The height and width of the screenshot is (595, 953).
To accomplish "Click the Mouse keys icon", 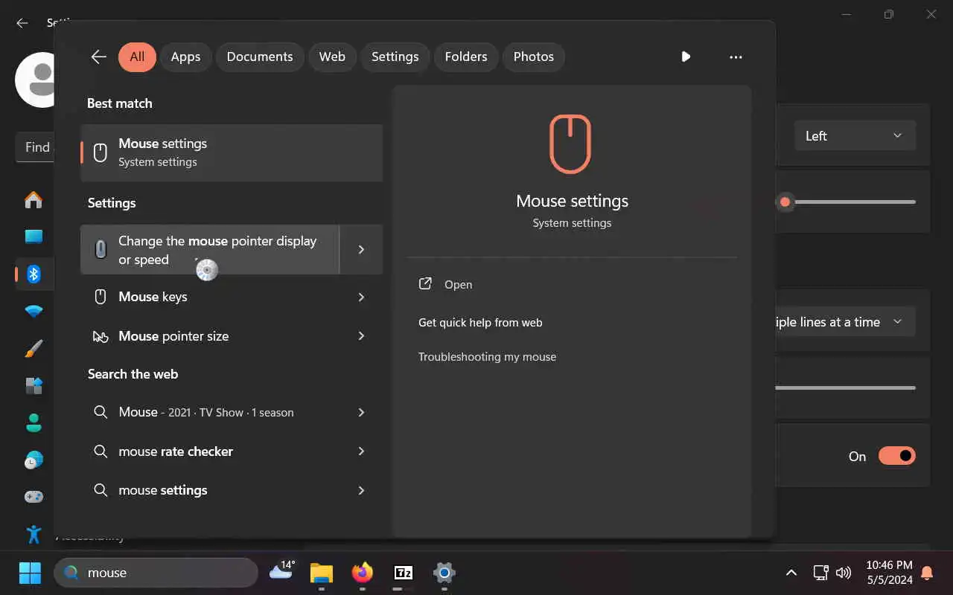I will point(101,297).
